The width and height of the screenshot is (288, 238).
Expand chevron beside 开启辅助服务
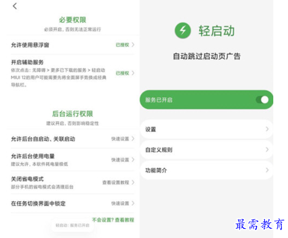tap(133, 73)
